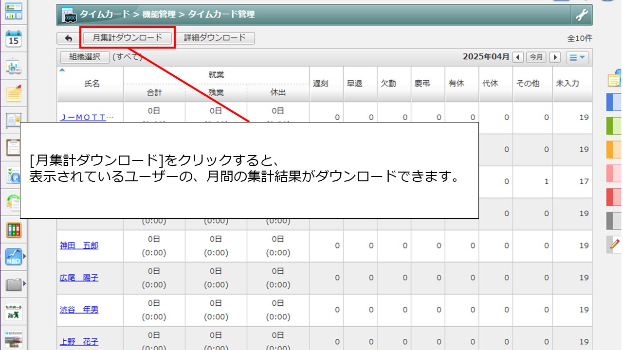Screen dimensions: 623x350
Task: Open the 広尾 陽子 user link
Action: tap(79, 278)
